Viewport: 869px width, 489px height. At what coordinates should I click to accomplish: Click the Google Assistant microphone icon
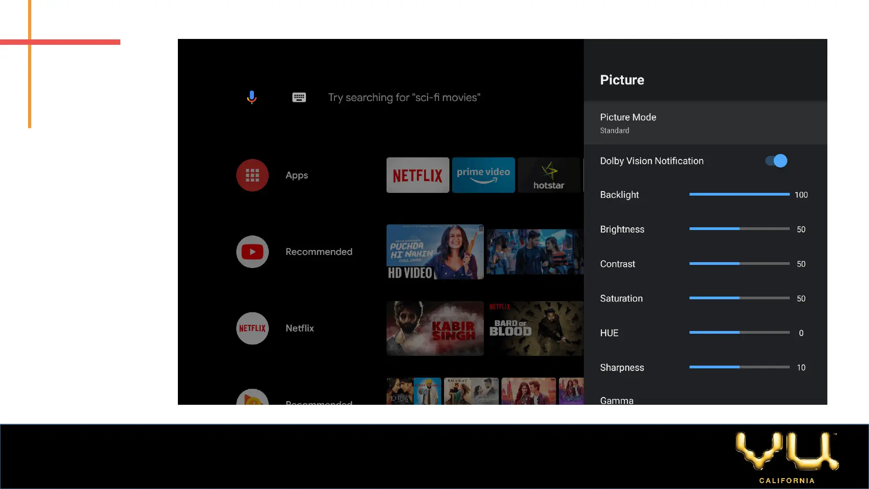[x=252, y=97]
